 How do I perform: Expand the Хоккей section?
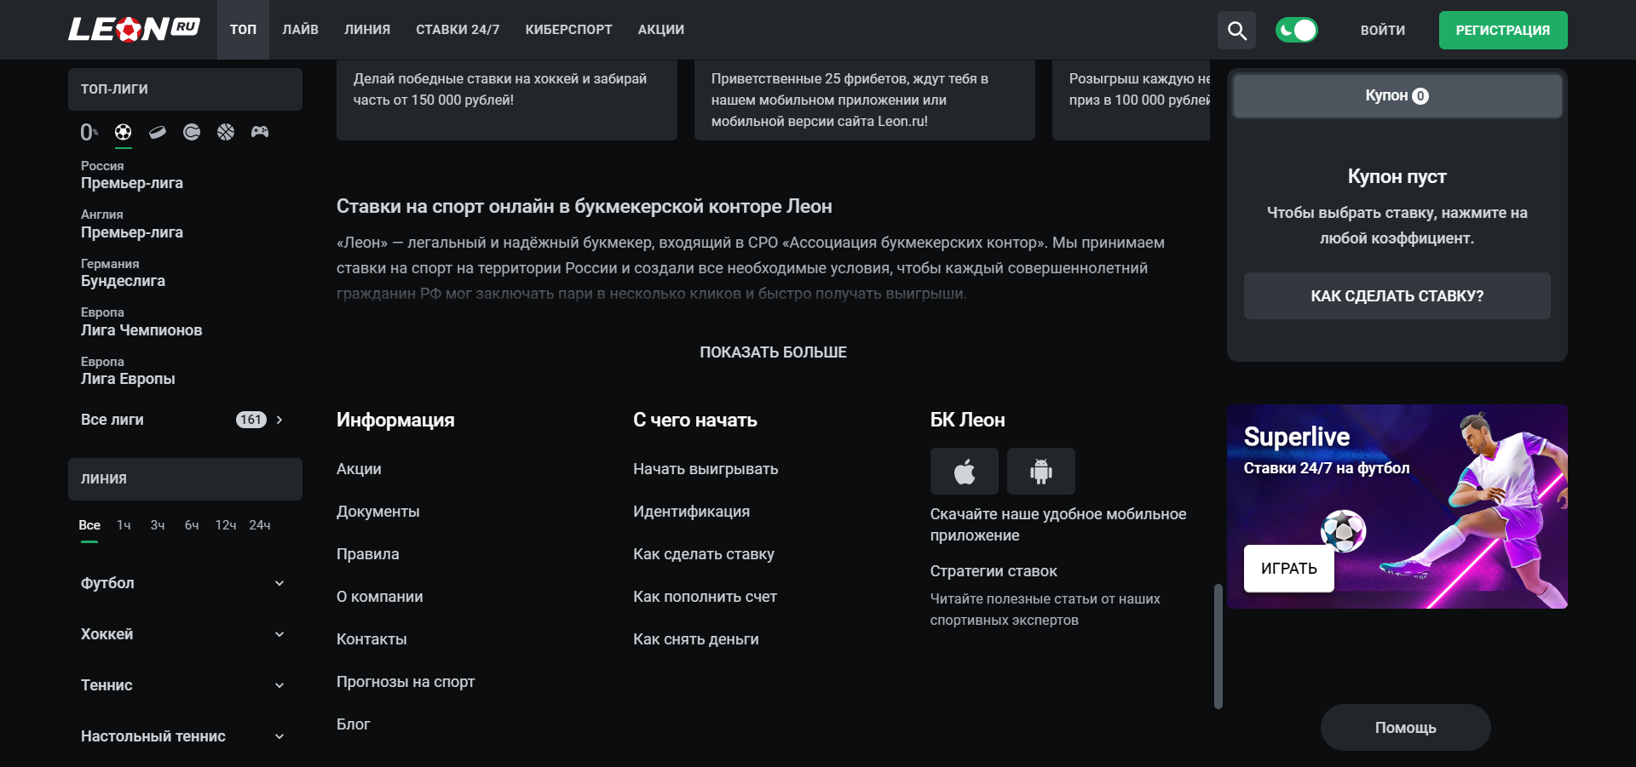click(x=185, y=634)
